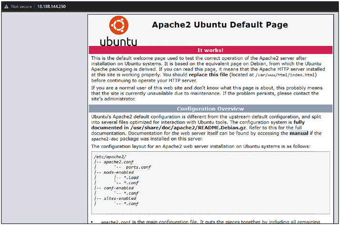Click the 'Not secure' label in address bar
The image size is (340, 225).
21,7
